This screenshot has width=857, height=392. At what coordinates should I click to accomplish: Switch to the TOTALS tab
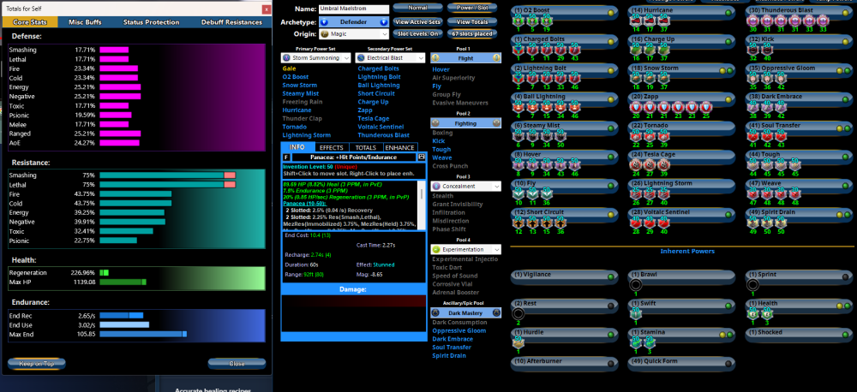tap(366, 147)
